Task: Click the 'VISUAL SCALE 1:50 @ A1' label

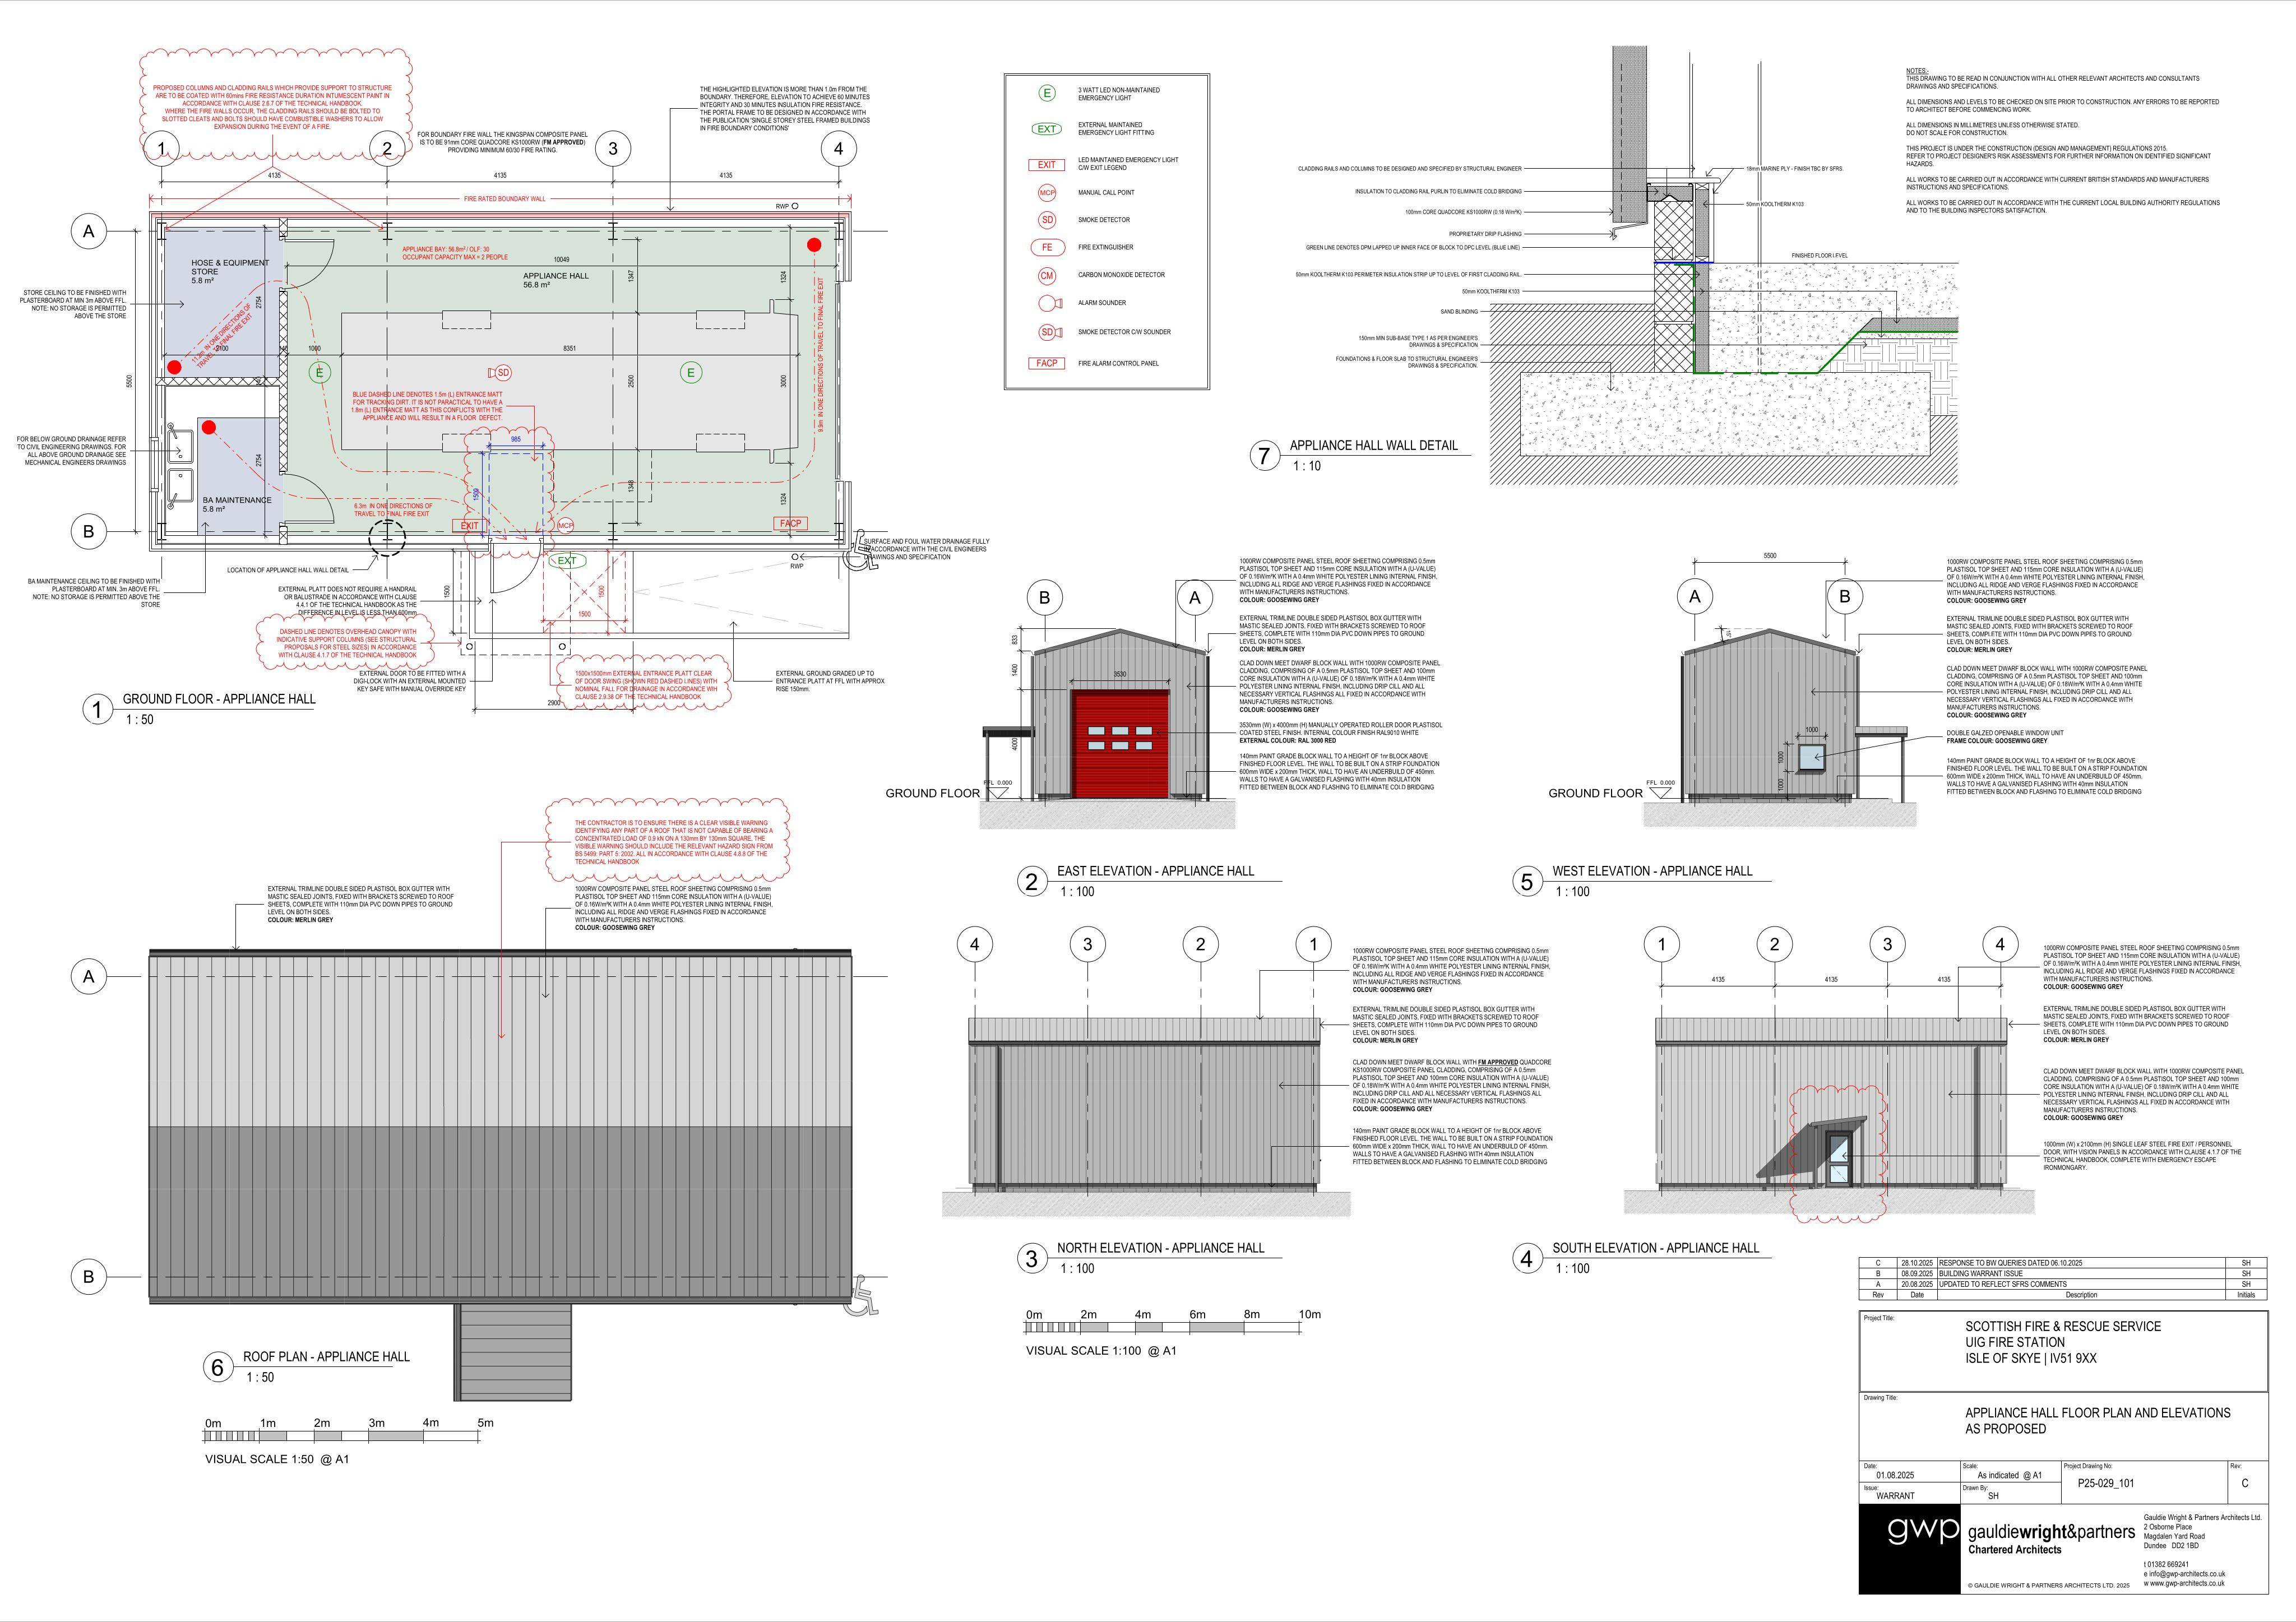Action: pyautogui.click(x=277, y=1459)
